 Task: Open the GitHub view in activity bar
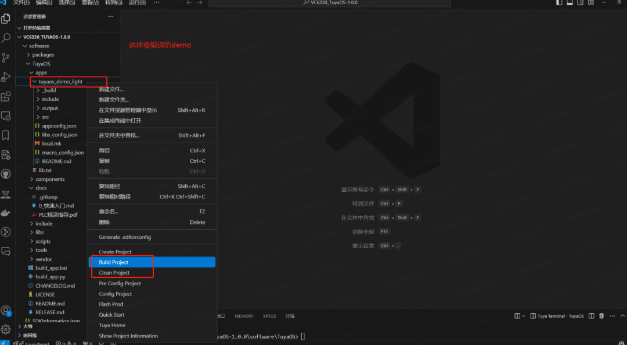click(x=6, y=174)
